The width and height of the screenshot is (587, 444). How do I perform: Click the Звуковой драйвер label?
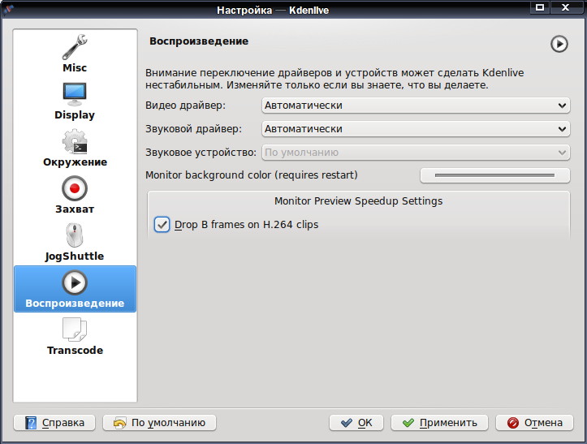[x=193, y=129]
